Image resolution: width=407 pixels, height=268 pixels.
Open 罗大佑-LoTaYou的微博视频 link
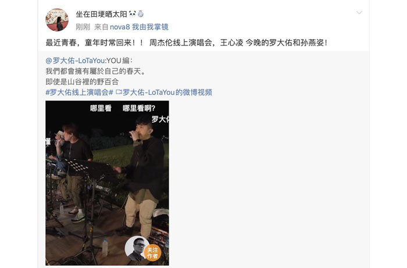[x=167, y=92]
